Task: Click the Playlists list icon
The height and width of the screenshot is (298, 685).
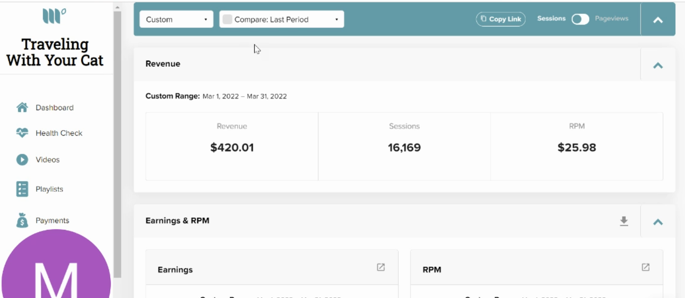Action: point(22,189)
